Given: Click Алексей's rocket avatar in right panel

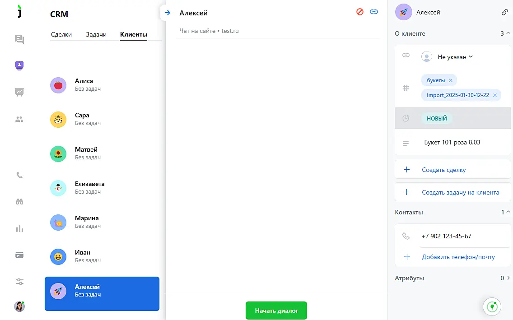Looking at the screenshot, I should [404, 12].
